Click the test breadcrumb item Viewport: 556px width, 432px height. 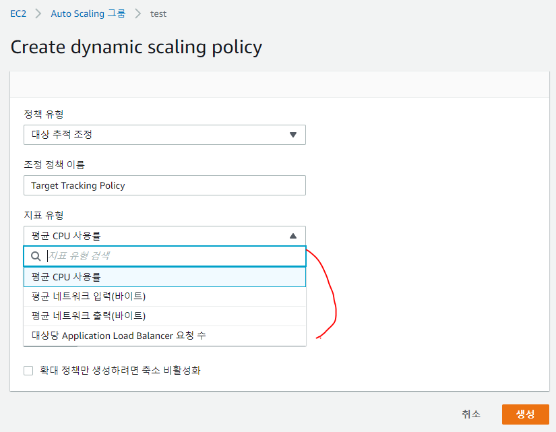pyautogui.click(x=158, y=14)
